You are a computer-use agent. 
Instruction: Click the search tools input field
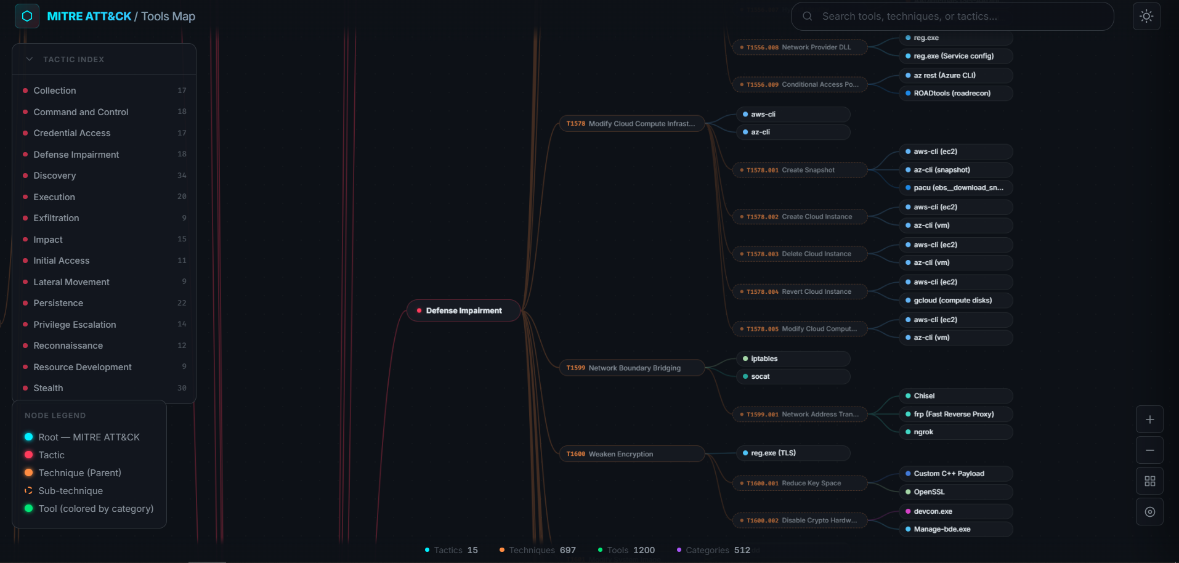pos(952,16)
